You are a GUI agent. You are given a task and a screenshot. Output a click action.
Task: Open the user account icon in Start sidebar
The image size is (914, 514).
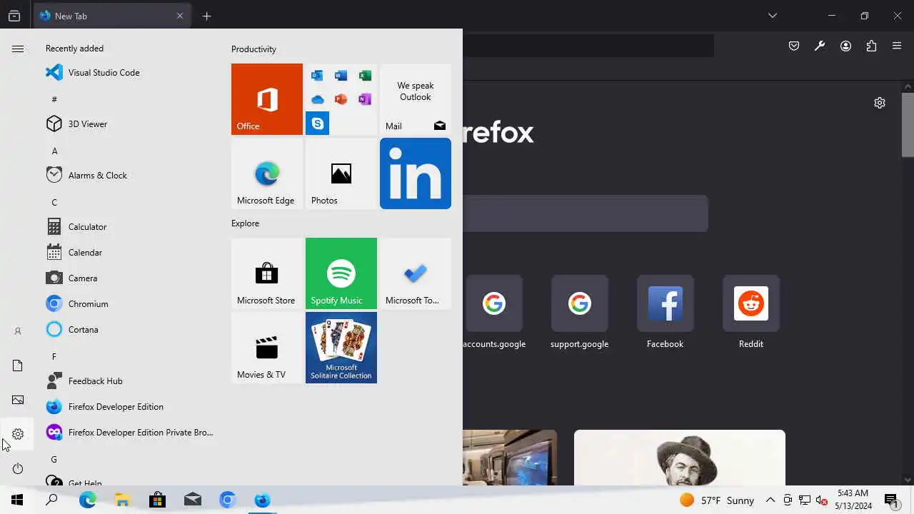(18, 331)
